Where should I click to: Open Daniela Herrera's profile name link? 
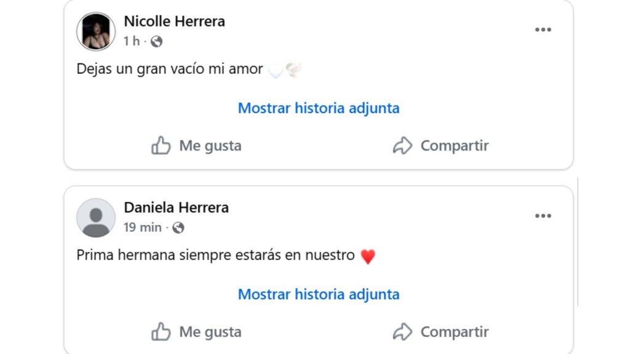176,208
